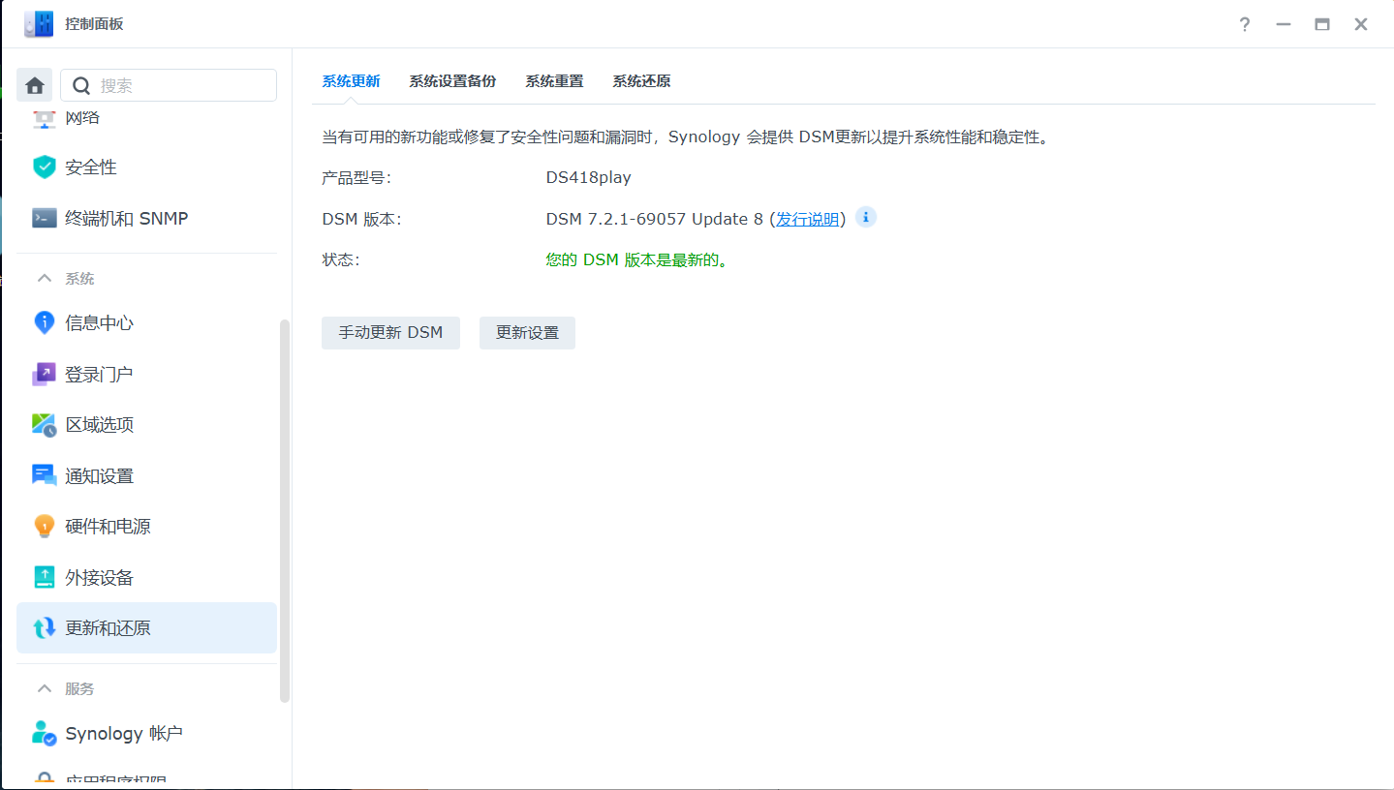This screenshot has height=790, width=1394.
Task: Select the 硬件和电源 sidebar label
Action: (x=108, y=527)
